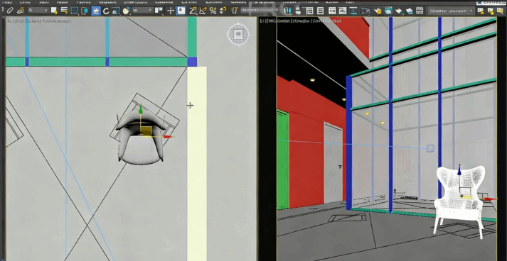Toggle Percent Snap
This screenshot has height=261, width=507.
coord(213,11)
